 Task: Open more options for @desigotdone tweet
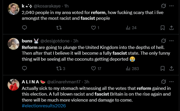(172, 41)
